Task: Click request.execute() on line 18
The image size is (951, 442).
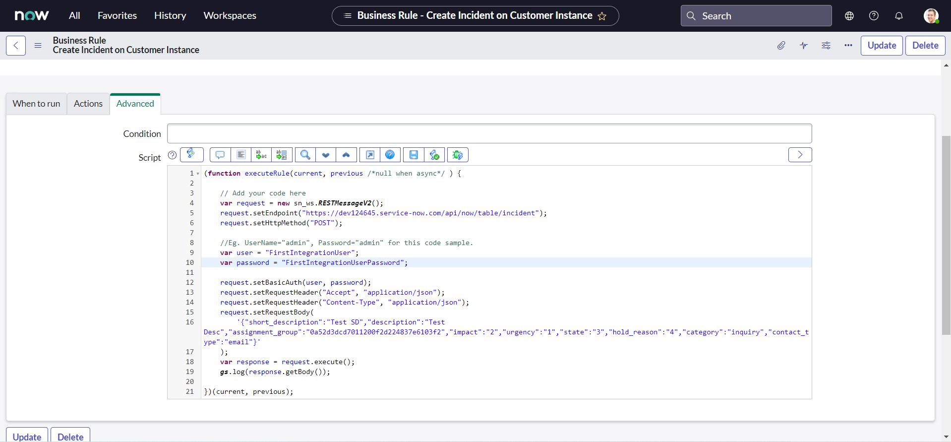Action: tap(316, 362)
